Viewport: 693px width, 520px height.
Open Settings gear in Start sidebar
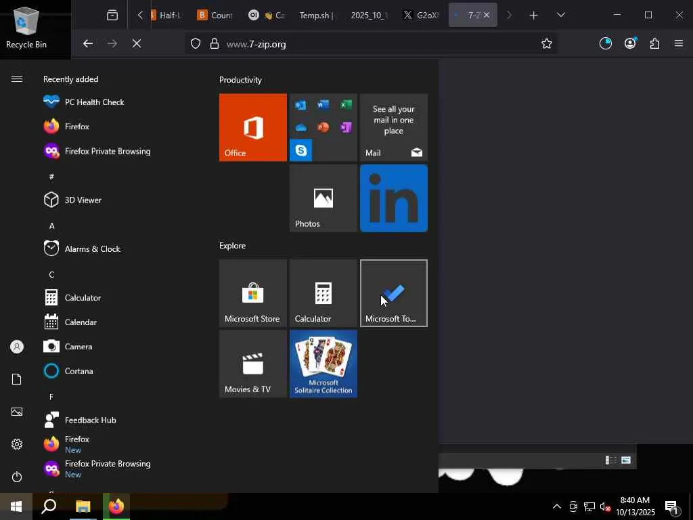[x=17, y=444]
